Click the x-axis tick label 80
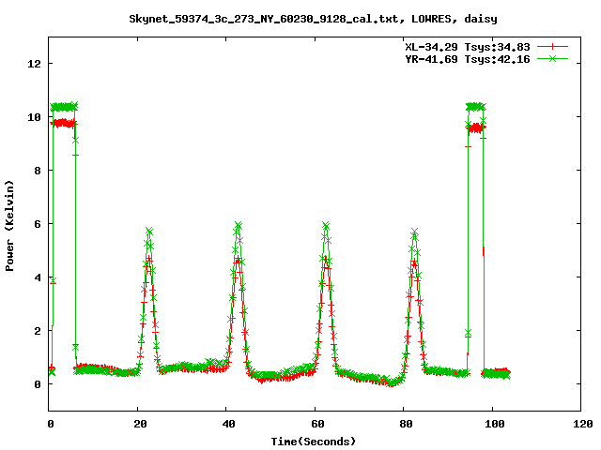Viewport: 601px width, 450px height. [406, 424]
